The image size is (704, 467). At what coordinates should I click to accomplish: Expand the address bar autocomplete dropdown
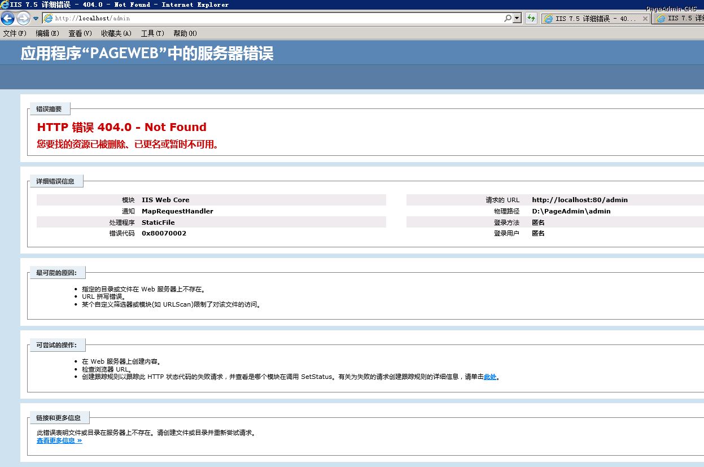click(517, 18)
